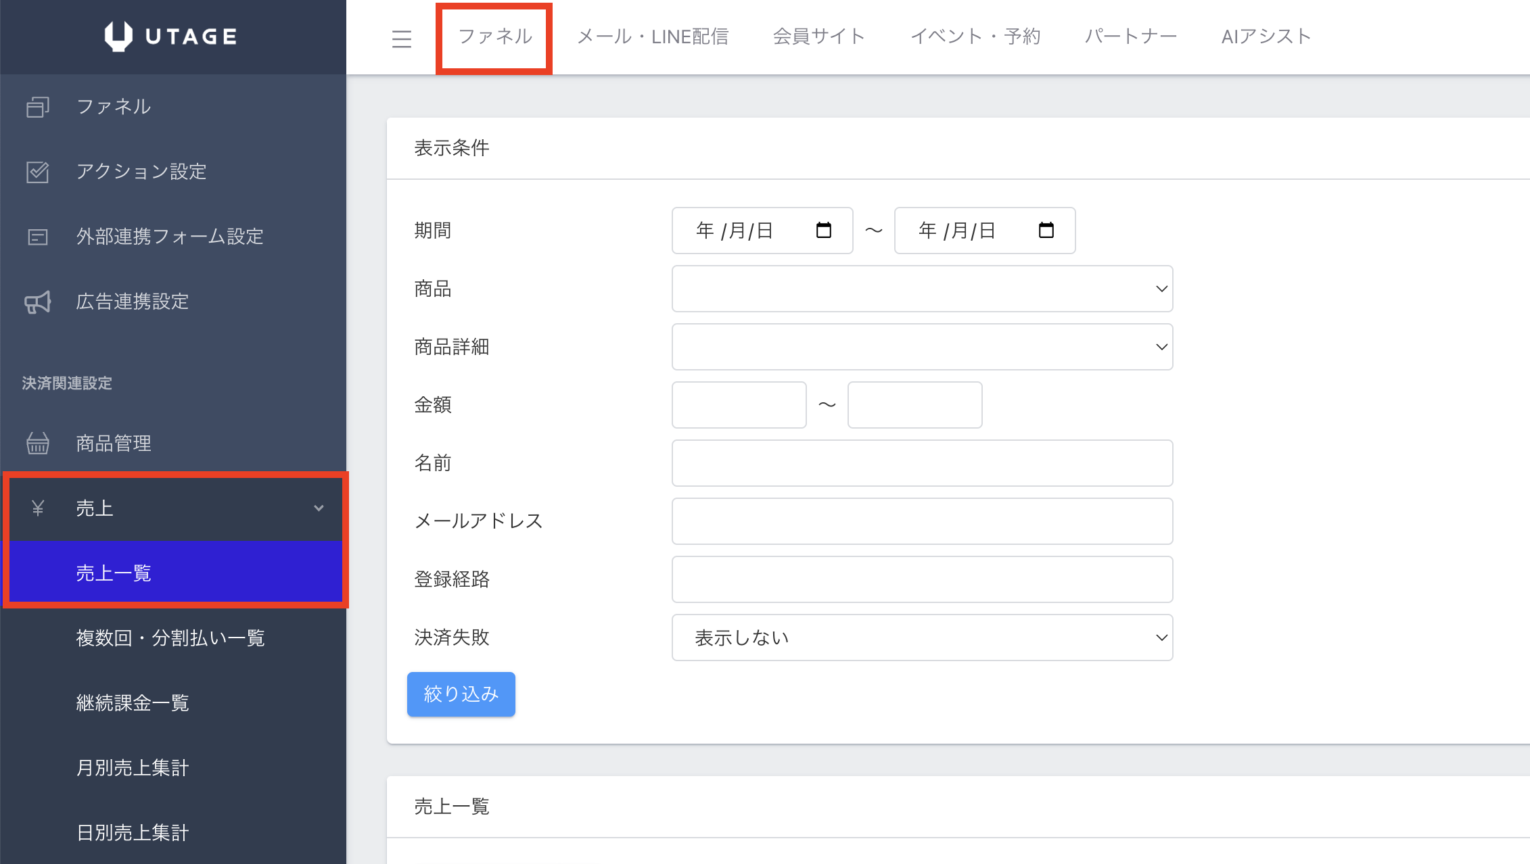The height and width of the screenshot is (864, 1530).
Task: Click the 外部連携フォーム設定 form icon
Action: (x=38, y=237)
